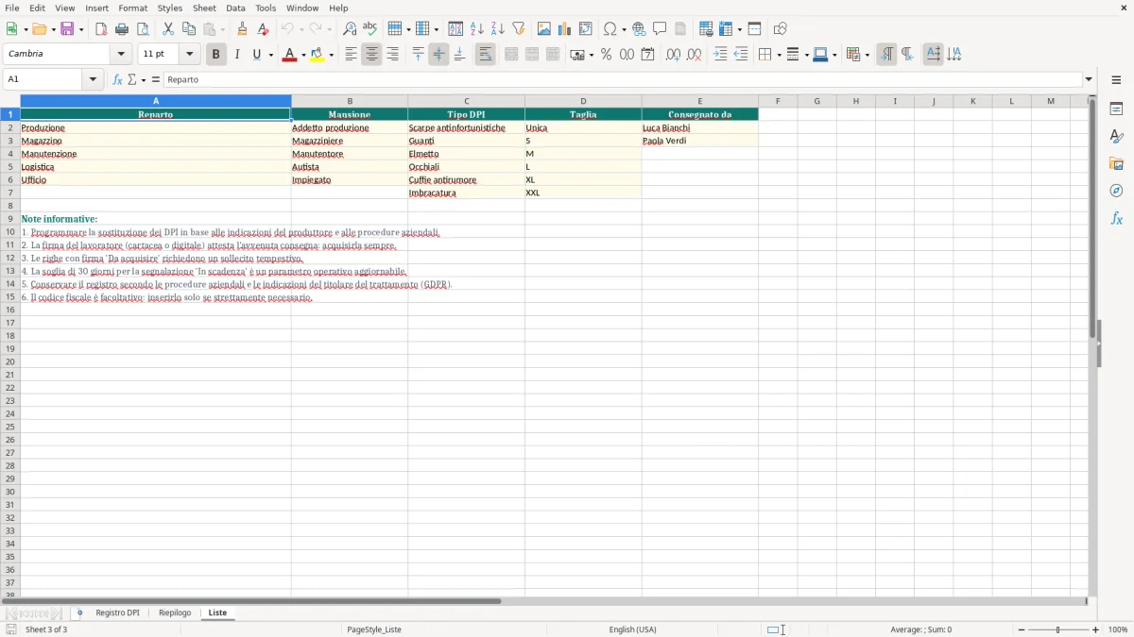Toggle Right-To-Left text direction
The width and height of the screenshot is (1134, 637).
pyautogui.click(x=907, y=55)
